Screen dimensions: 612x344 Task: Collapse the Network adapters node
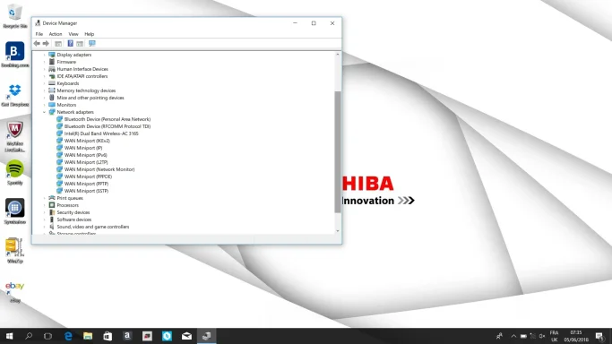click(45, 112)
